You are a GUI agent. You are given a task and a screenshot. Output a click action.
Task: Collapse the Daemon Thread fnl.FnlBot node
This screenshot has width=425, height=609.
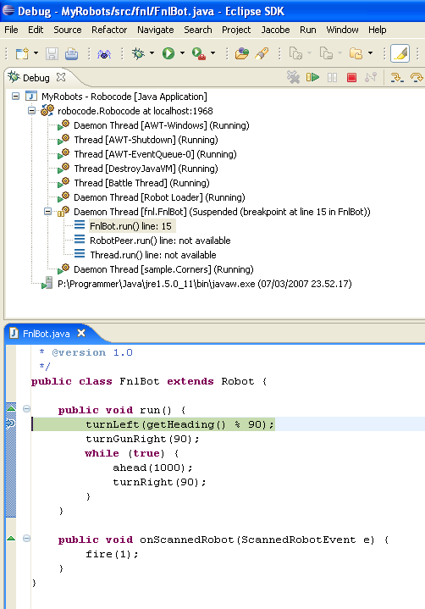tap(47, 211)
